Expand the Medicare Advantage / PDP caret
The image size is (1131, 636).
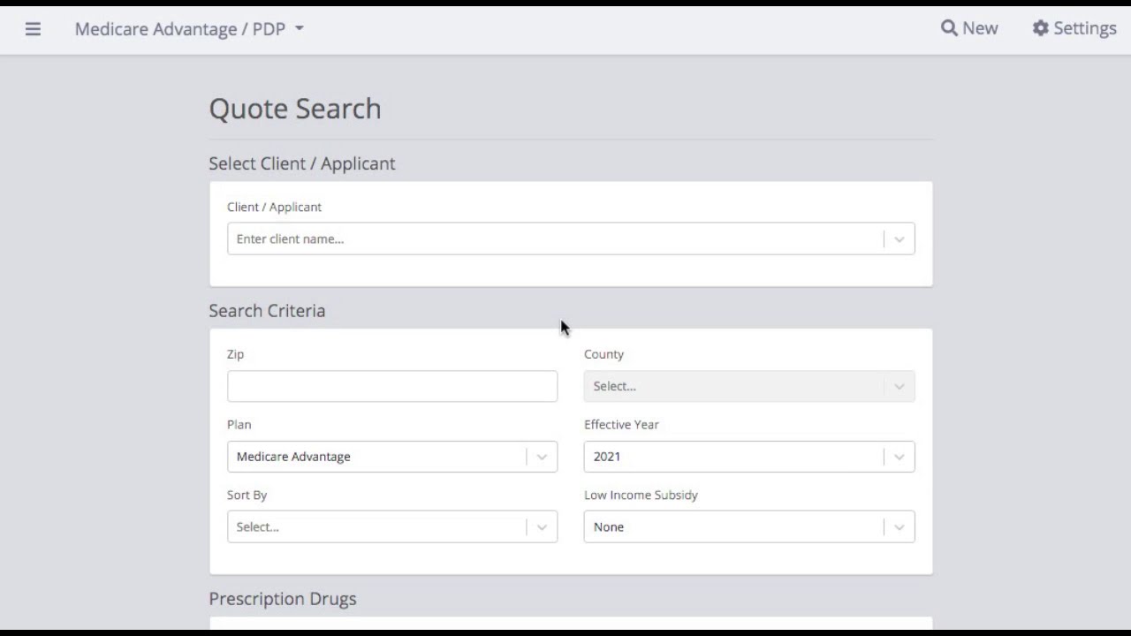tap(300, 29)
